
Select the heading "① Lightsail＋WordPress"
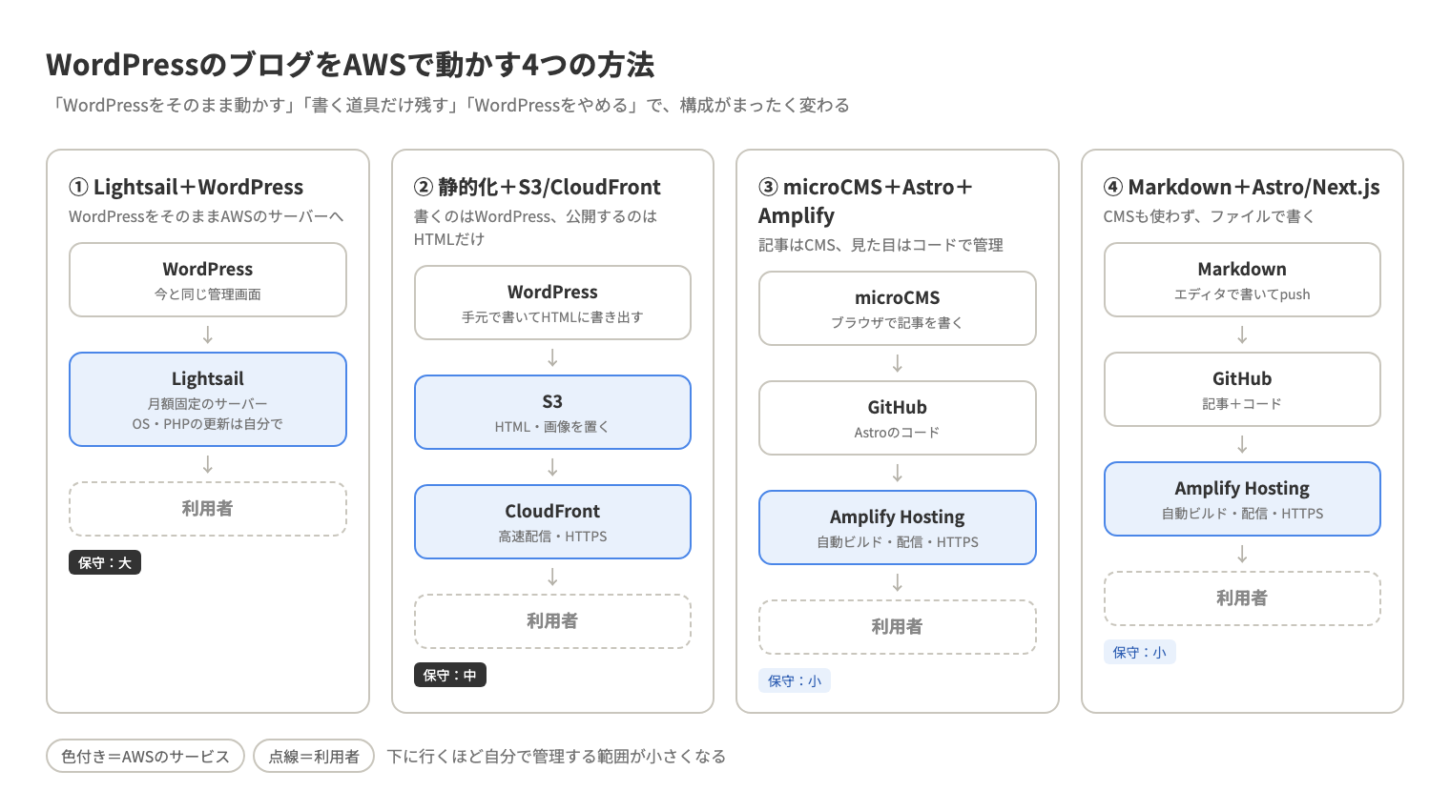186,187
